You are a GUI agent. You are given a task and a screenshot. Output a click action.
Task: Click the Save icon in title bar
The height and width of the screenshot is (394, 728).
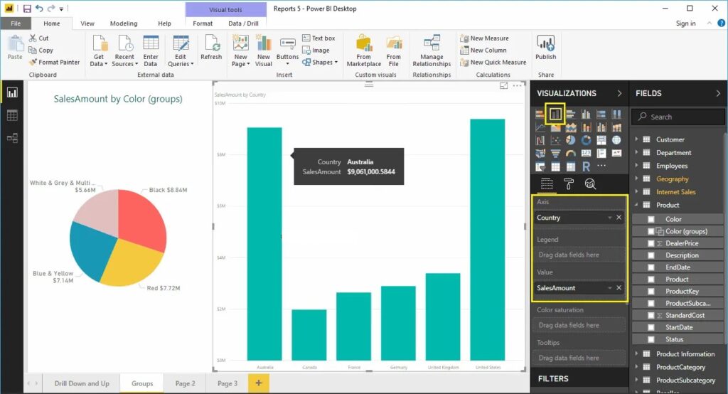[27, 9]
